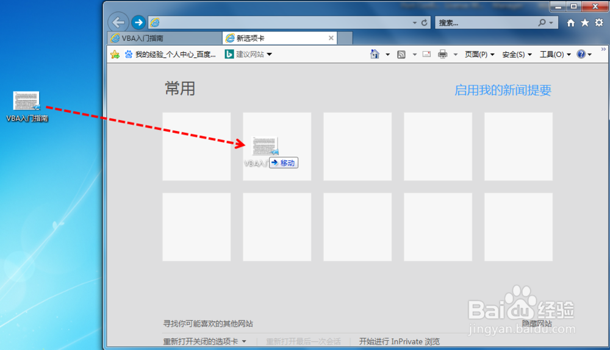Expand the 重新打开关闭的选项卡 dropdown arrow
The height and width of the screenshot is (350, 610).
pyautogui.click(x=244, y=341)
